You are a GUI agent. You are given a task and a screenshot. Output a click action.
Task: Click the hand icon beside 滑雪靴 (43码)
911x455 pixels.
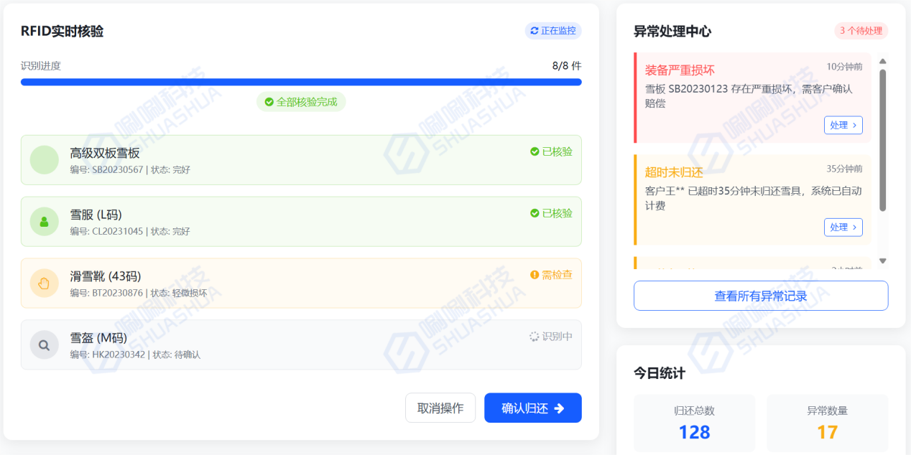click(x=44, y=283)
